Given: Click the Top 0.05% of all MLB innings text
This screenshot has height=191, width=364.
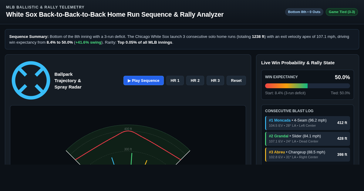Looking at the screenshot, I should tap(145, 42).
